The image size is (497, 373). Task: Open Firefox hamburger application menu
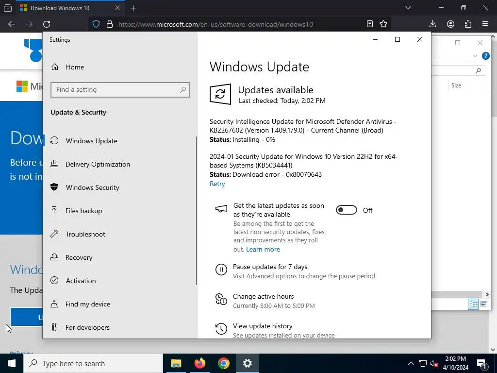click(x=485, y=24)
